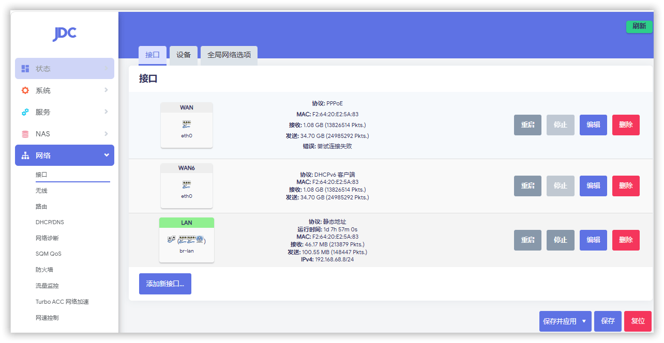The image size is (664, 343).
Task: Switch to the 接口 tab
Action: pyautogui.click(x=153, y=55)
